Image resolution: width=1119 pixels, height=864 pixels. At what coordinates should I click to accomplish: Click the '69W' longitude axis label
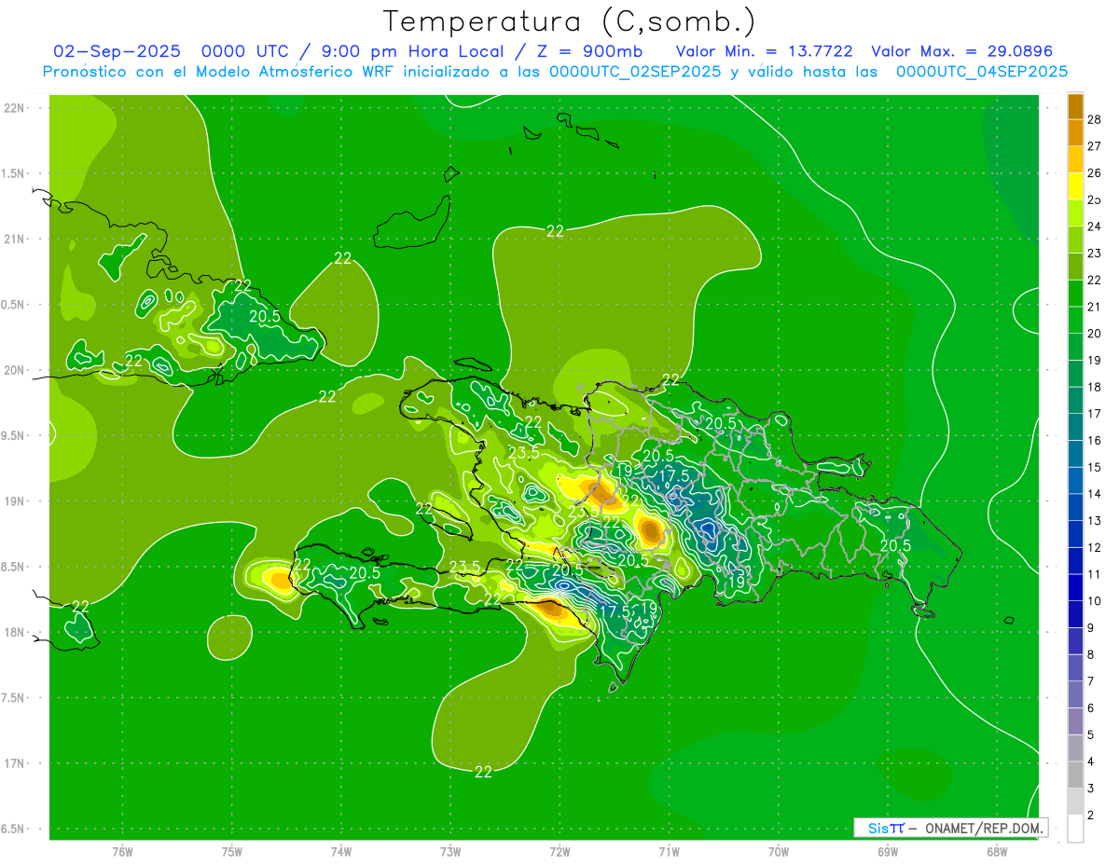888,852
